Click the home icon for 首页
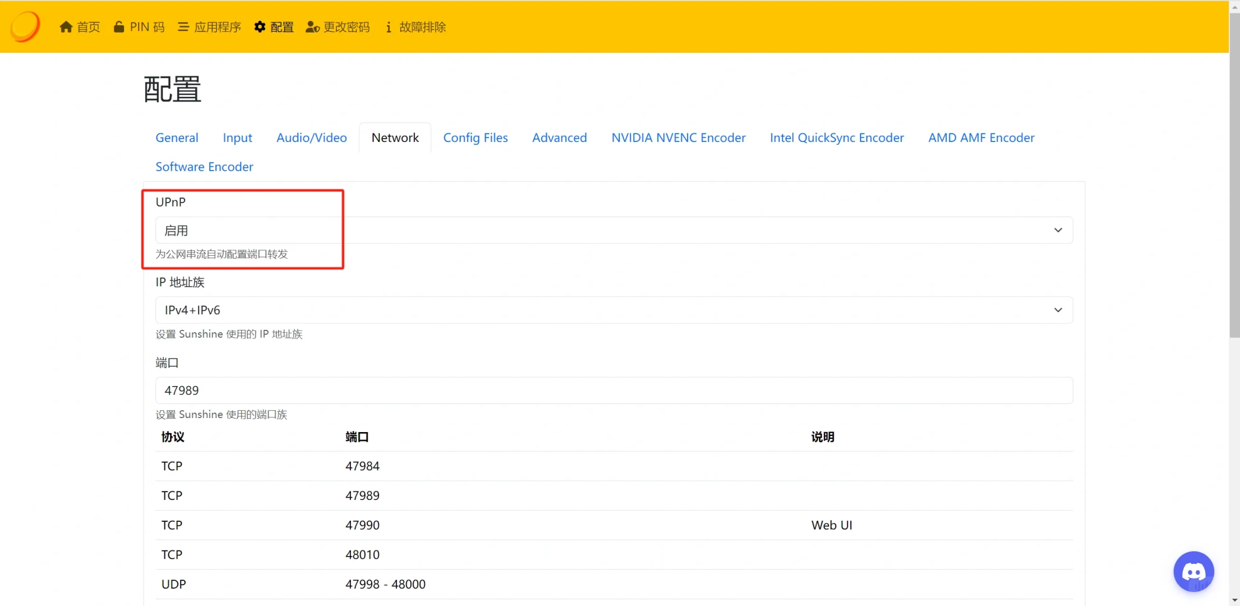The image size is (1240, 606). point(66,27)
